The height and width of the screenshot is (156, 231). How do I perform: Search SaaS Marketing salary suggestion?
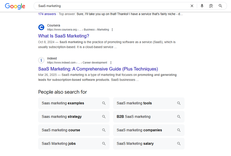[x=149, y=144]
